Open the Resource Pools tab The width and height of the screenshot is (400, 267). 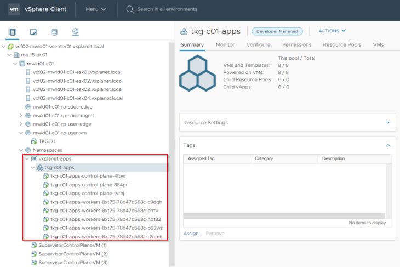342,44
